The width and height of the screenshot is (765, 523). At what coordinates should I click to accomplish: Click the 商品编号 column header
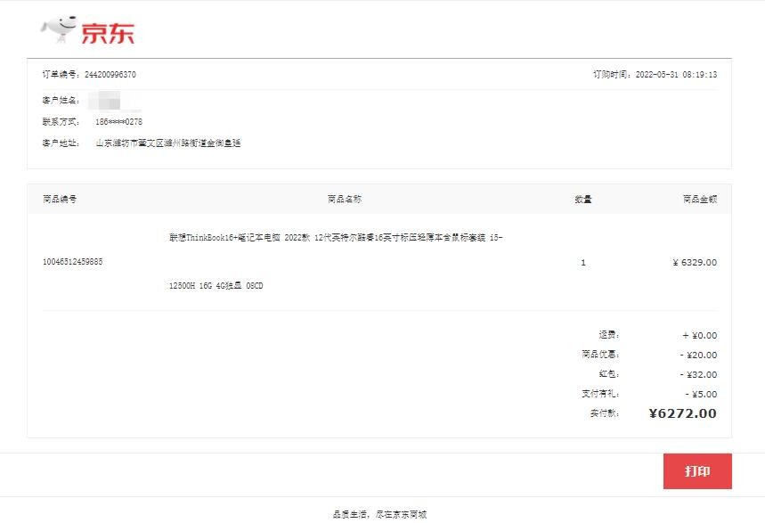(60, 199)
